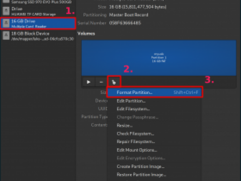
Task: Click the partition options gears icon
Action: 114,82
